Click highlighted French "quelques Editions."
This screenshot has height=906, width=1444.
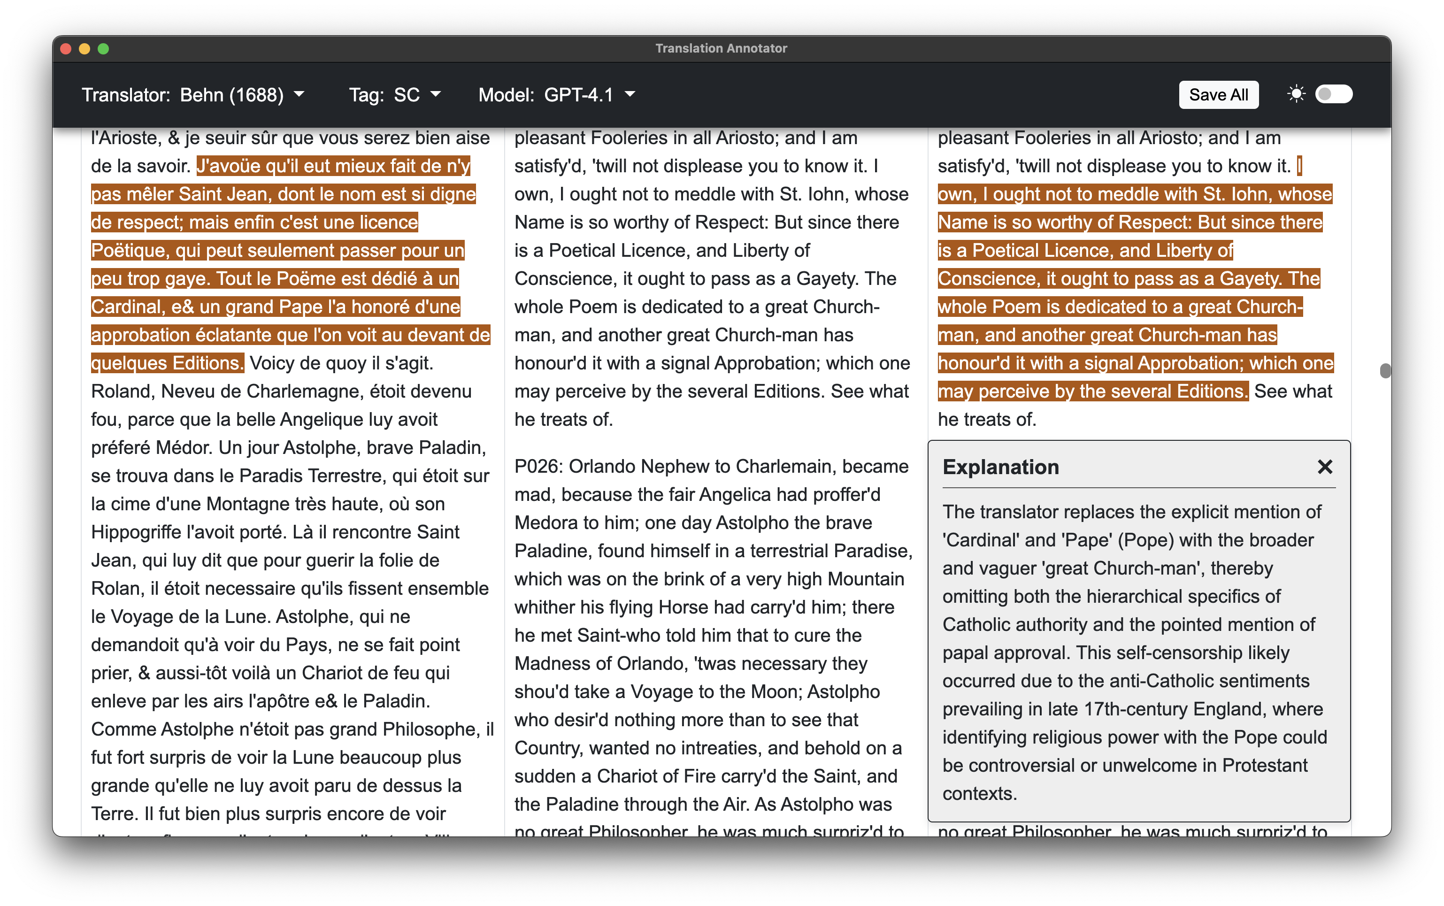point(167,363)
